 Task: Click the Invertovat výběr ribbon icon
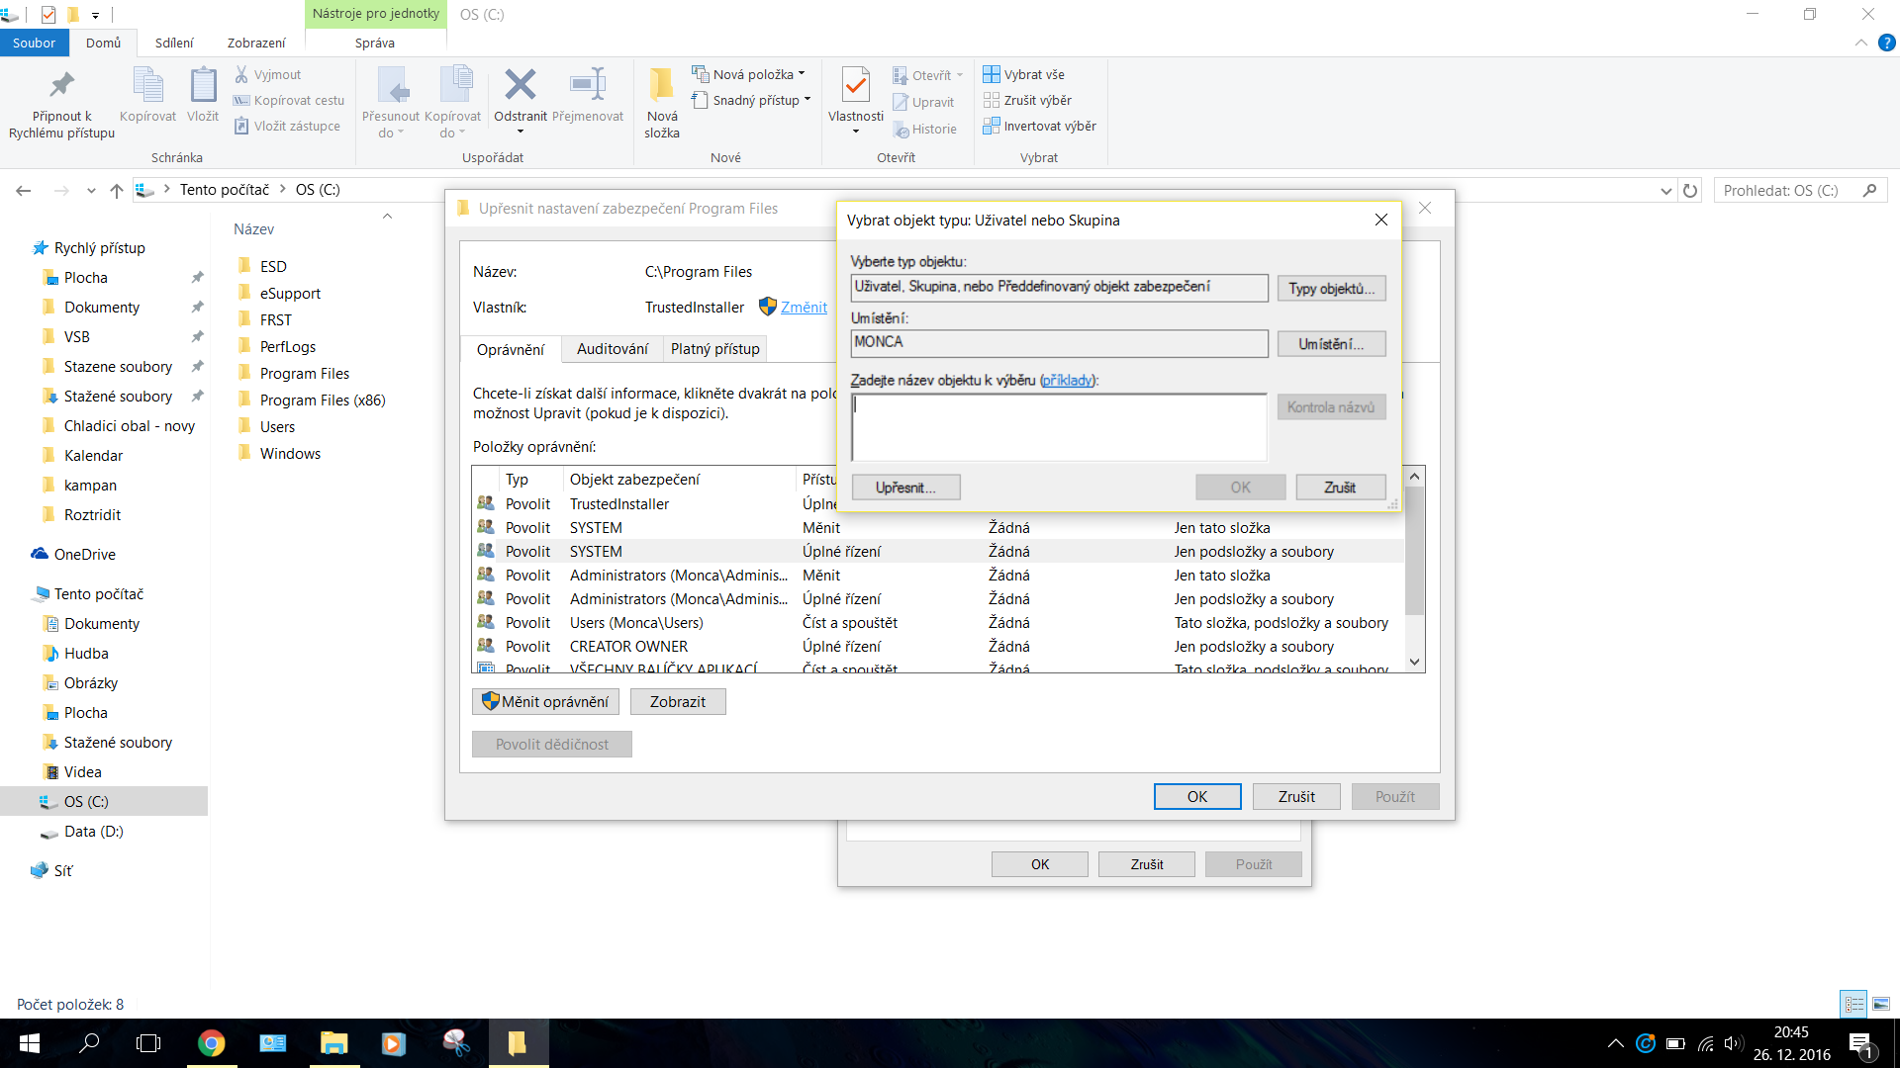point(991,126)
